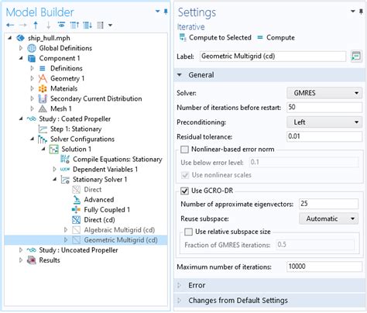
Task: Click the Compile Equations icon
Action: (x=65, y=160)
